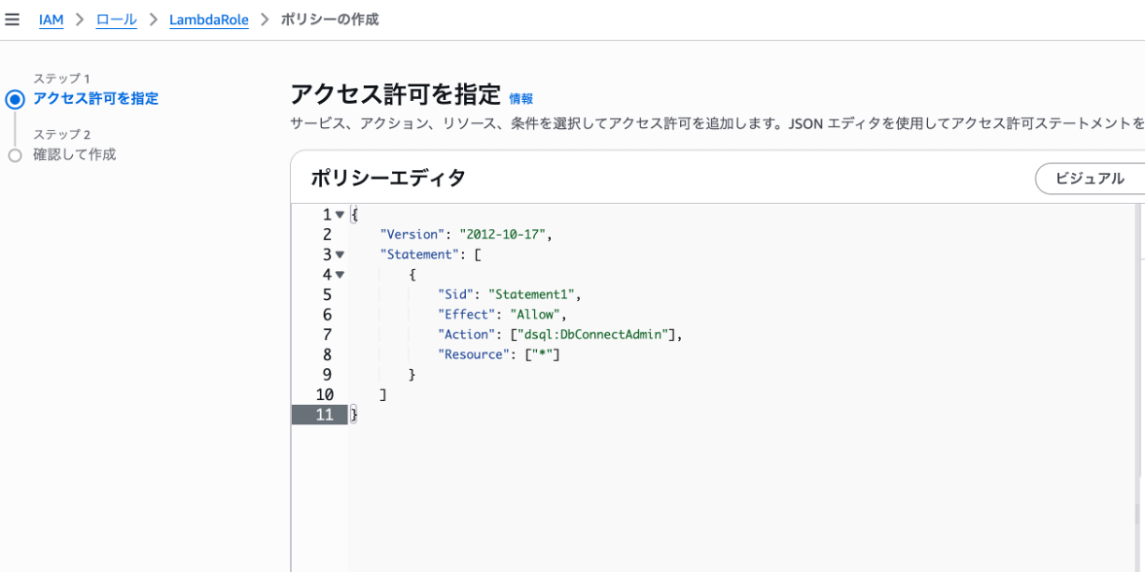Click the ポリシーエディタ heading
The width and height of the screenshot is (1145, 572).
point(388,179)
